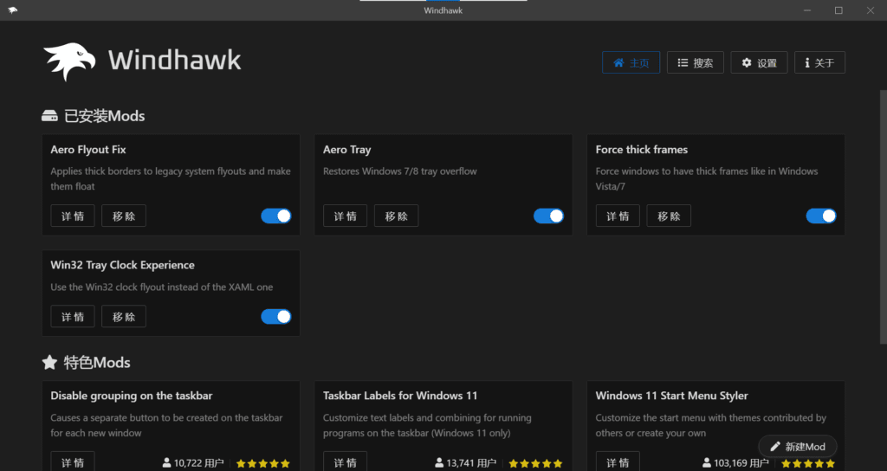
Task: Switch off Win32 Tray Clock Experience
Action: coord(276,317)
